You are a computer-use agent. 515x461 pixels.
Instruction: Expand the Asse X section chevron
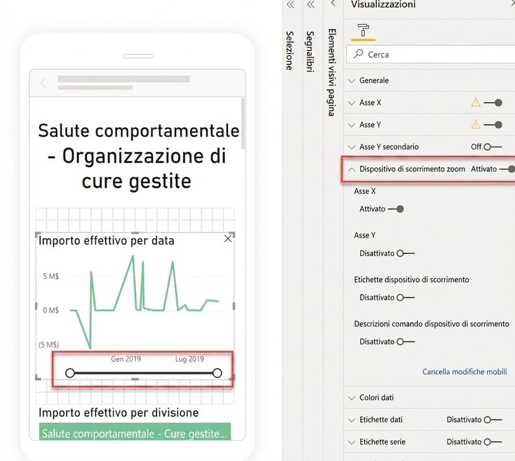tap(352, 103)
